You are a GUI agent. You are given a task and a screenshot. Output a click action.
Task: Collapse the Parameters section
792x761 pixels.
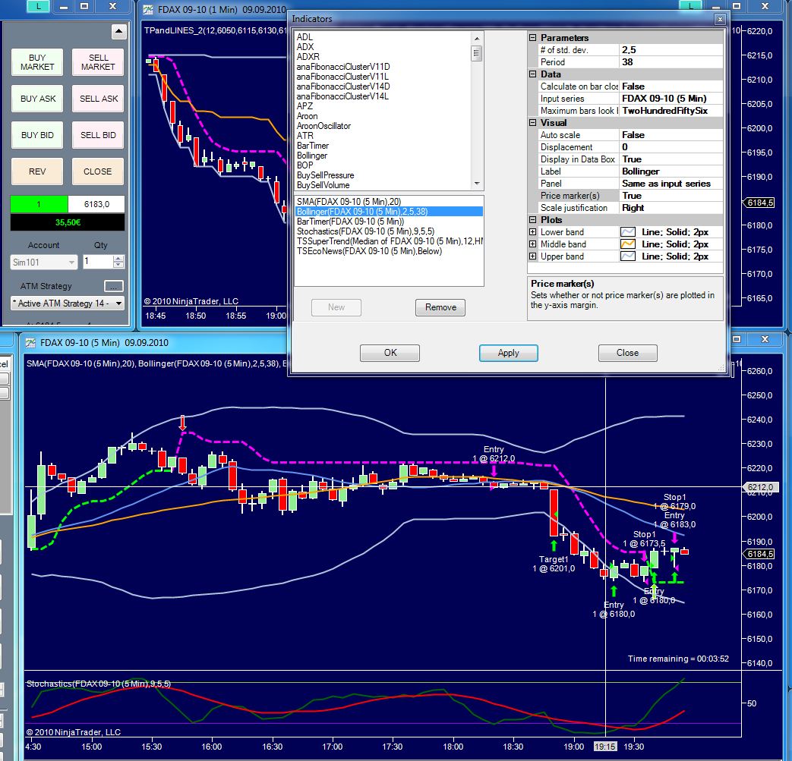[532, 37]
